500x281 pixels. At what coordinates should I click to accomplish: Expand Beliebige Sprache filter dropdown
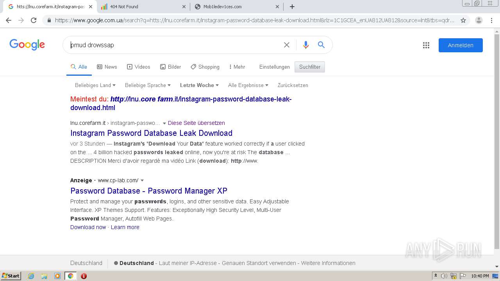pos(148,85)
